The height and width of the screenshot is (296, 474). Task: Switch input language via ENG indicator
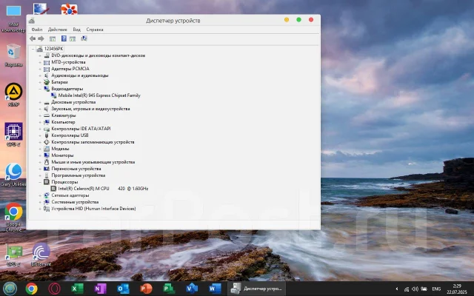pos(436,289)
